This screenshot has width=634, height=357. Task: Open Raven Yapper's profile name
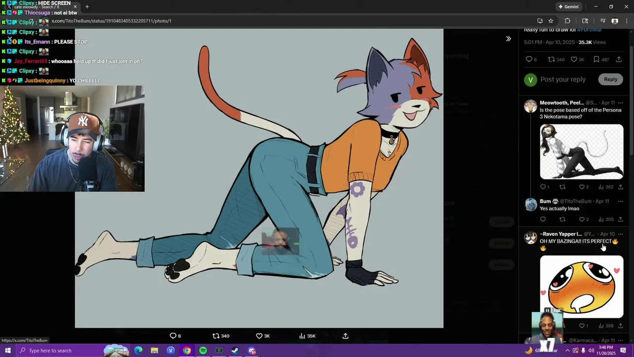click(561, 234)
